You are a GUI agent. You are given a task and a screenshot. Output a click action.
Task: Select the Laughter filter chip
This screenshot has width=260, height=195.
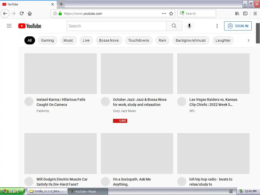click(223, 40)
